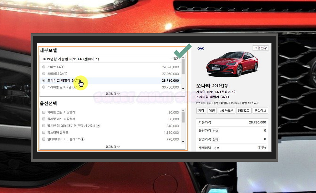Image resolution: width=316 pixels, height=193 pixels.
Task: Click the 1,180,000 price of 파노라마 선루프
Action: tap(171, 133)
